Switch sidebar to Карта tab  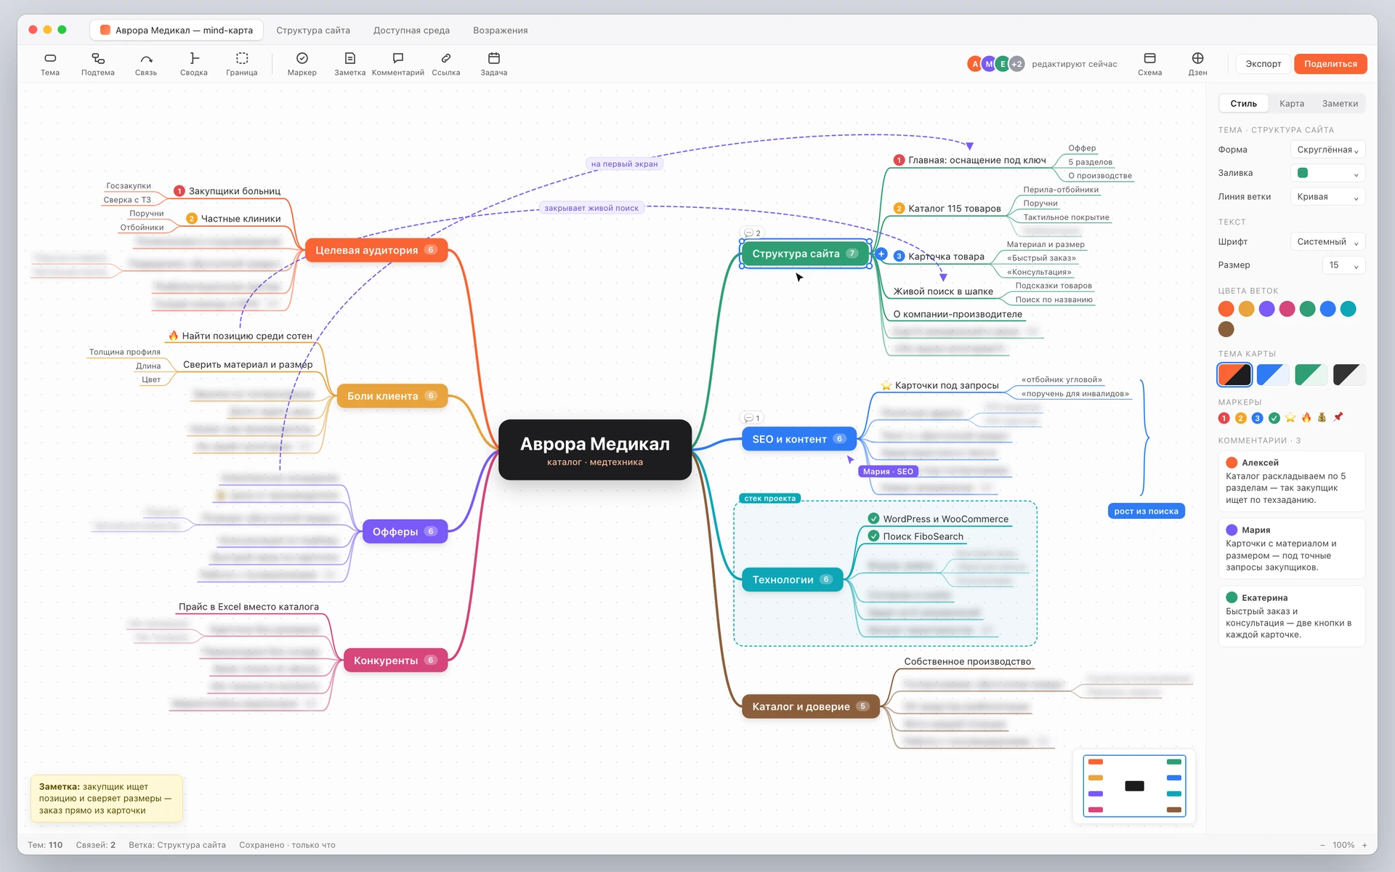coord(1292,103)
